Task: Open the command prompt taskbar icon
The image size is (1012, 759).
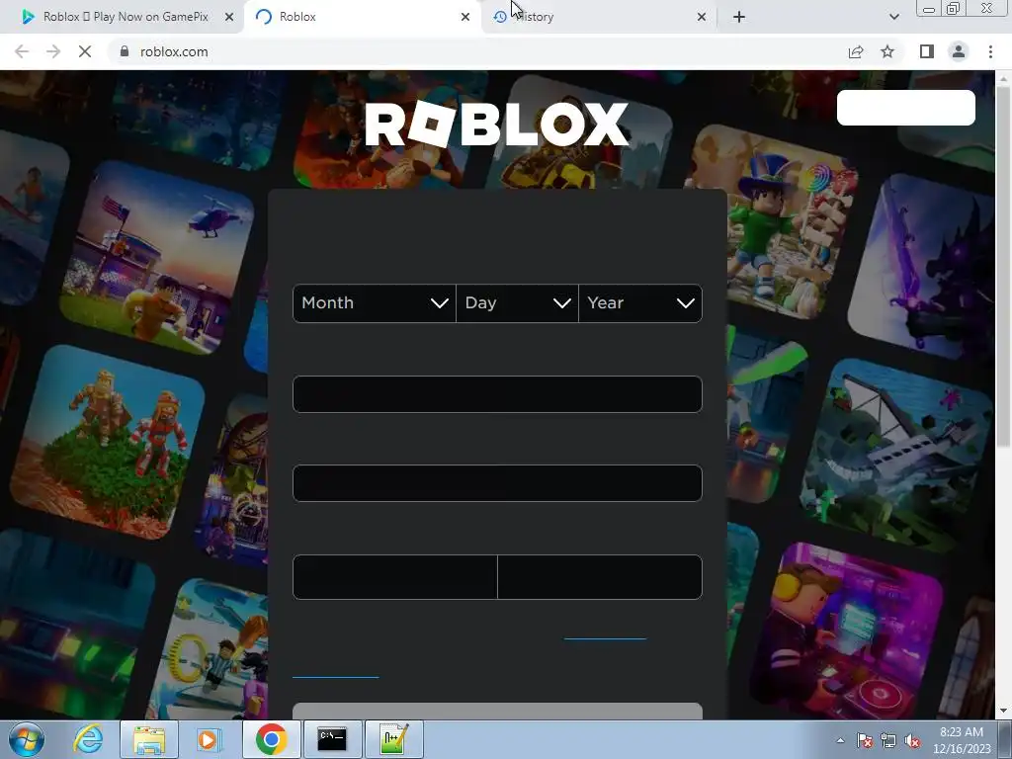Action: 332,739
